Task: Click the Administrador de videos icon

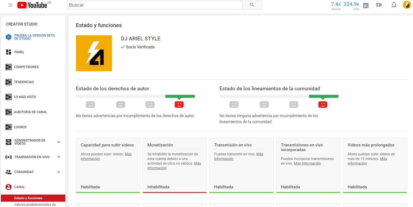Action: click(9, 142)
